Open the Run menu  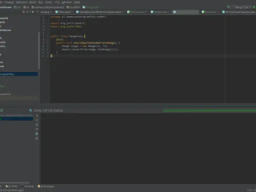40,2
